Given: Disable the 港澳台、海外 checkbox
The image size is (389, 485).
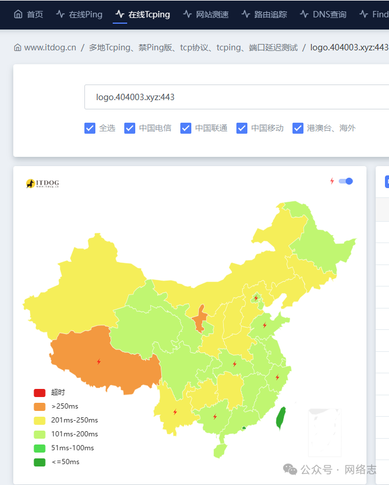Looking at the screenshot, I should coord(298,128).
